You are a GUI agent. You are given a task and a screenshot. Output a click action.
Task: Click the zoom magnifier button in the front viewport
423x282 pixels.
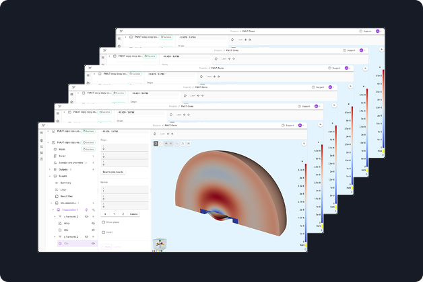pyautogui.click(x=304, y=143)
